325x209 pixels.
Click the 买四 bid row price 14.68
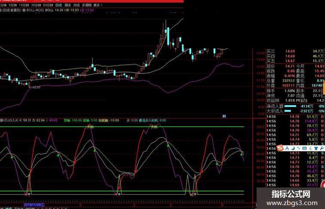tap(290, 56)
